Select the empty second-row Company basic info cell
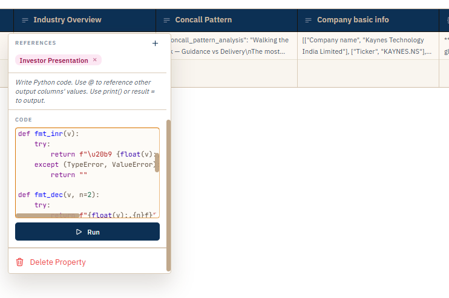449x298 pixels. point(369,73)
